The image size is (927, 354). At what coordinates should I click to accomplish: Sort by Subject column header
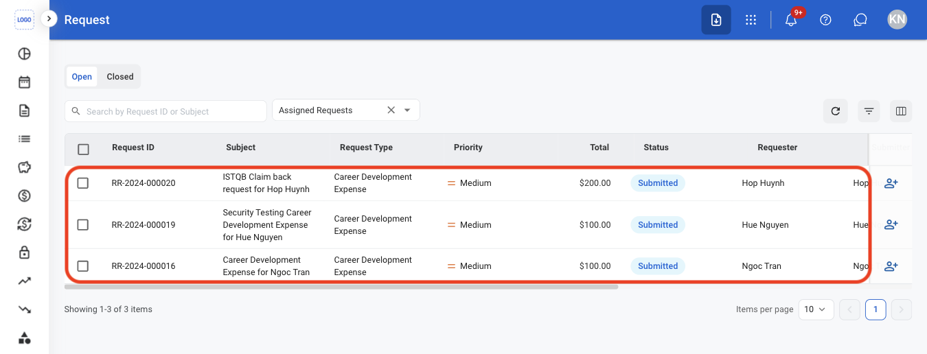tap(240, 147)
